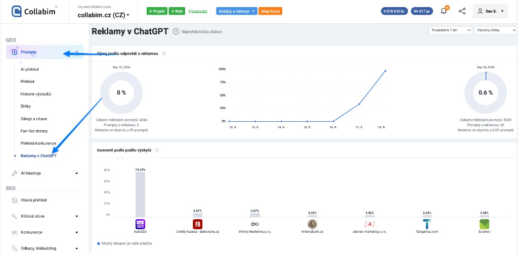Expand the AI Nástroje sidebar section
The height and width of the screenshot is (253, 518).
tap(77, 173)
